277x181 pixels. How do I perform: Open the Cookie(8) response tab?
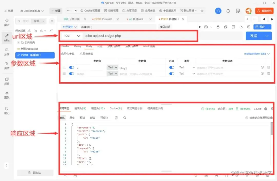point(116,108)
